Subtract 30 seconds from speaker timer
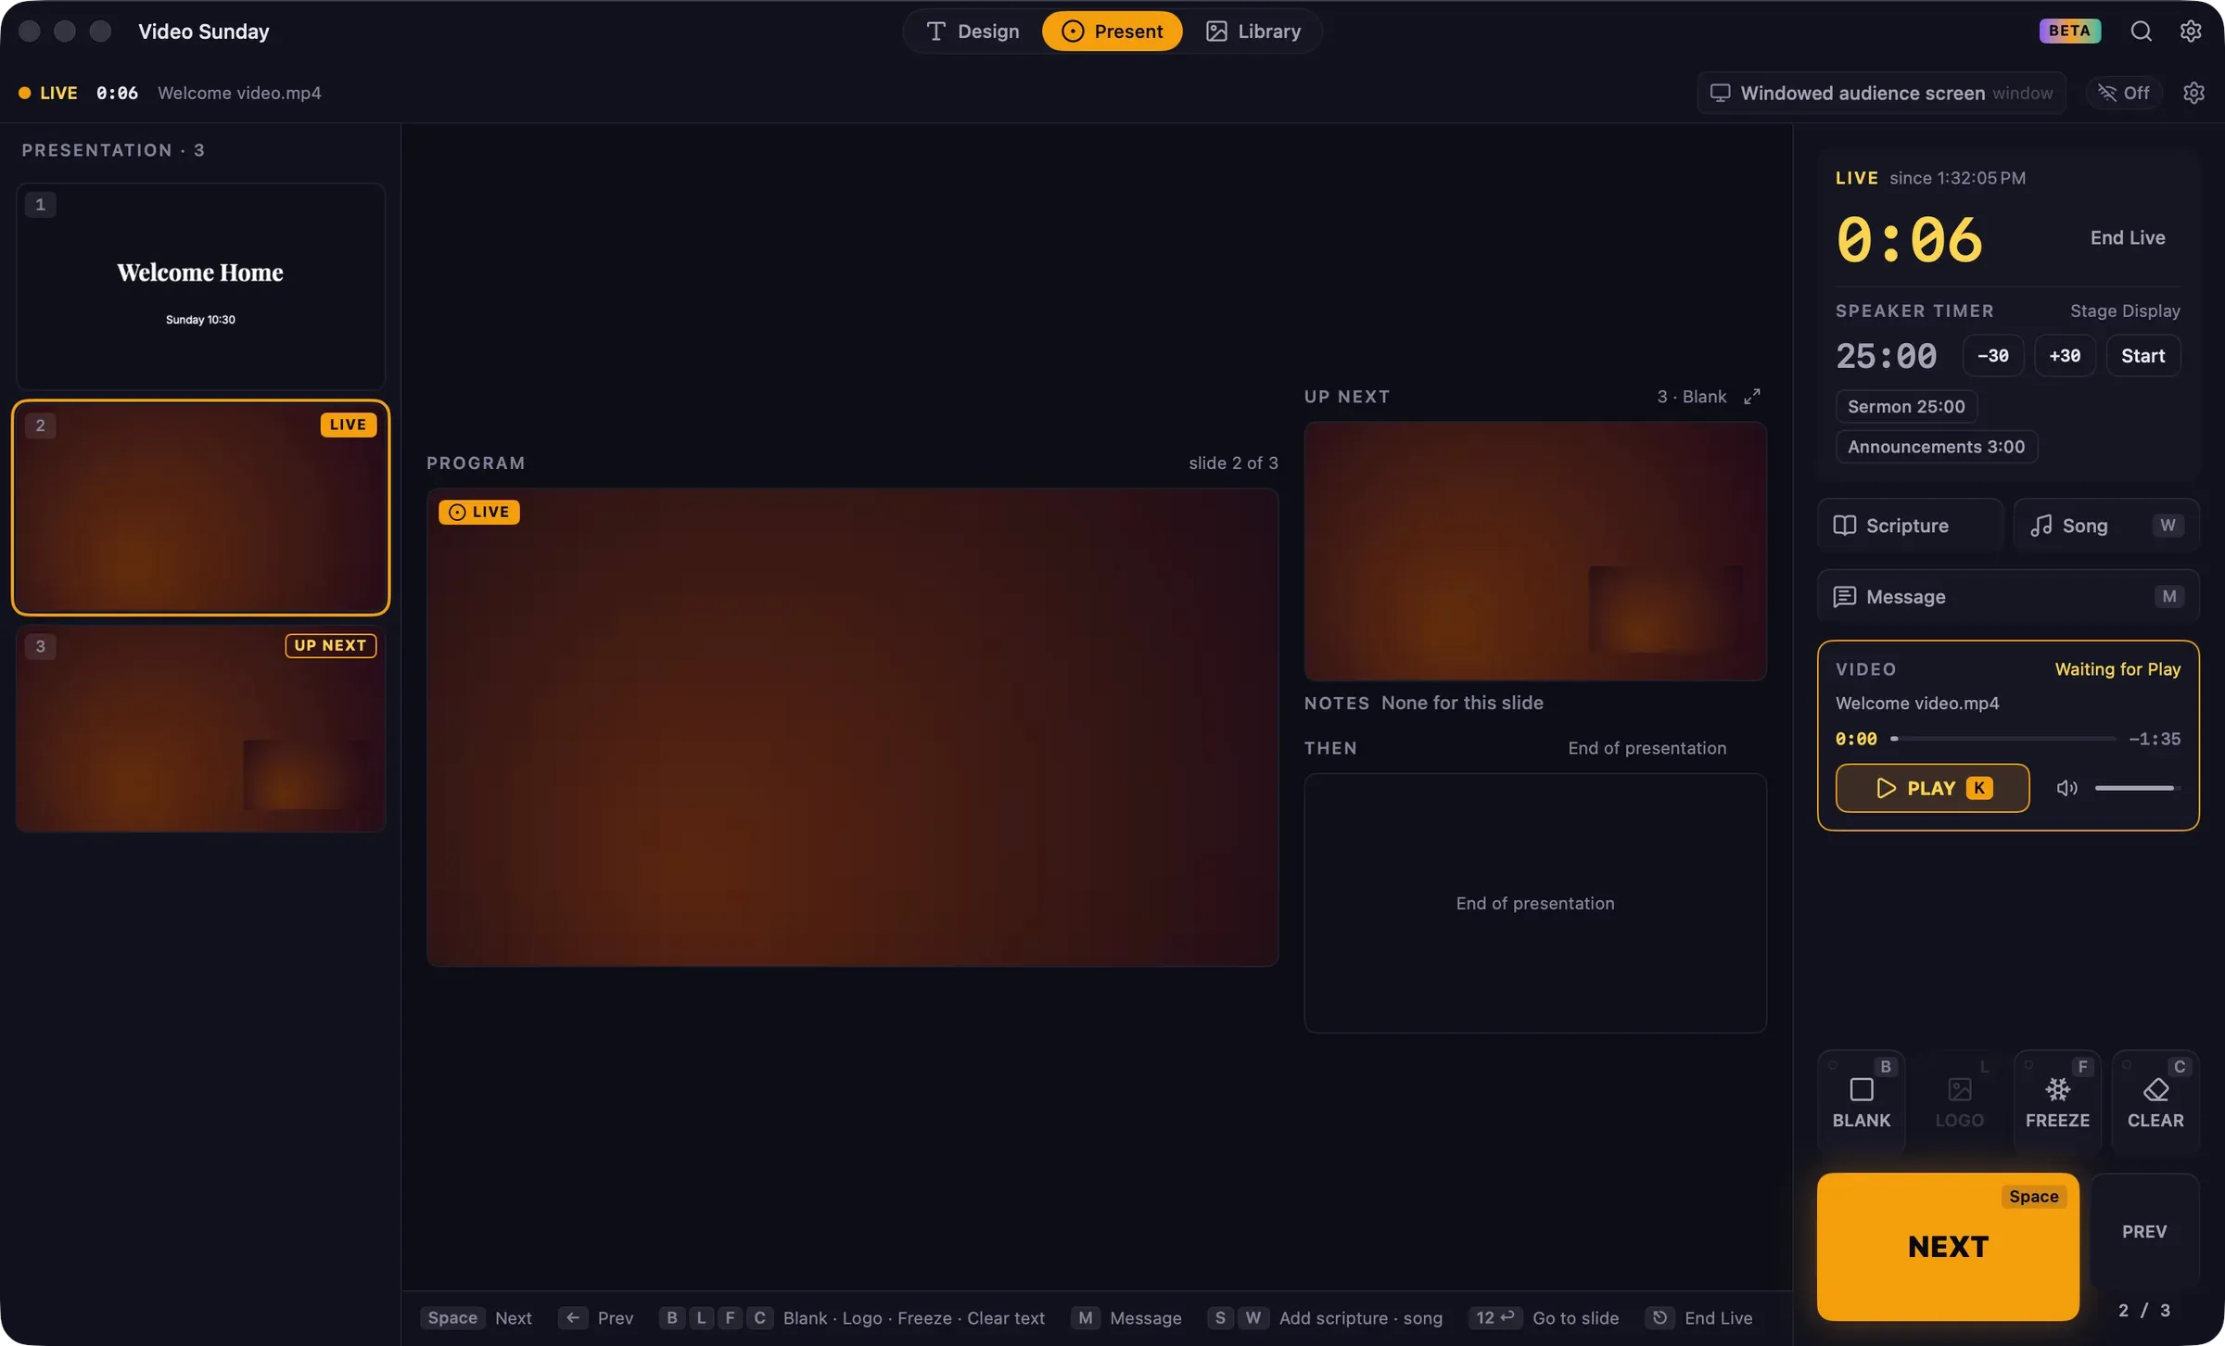Image resolution: width=2225 pixels, height=1346 pixels. (x=1993, y=356)
